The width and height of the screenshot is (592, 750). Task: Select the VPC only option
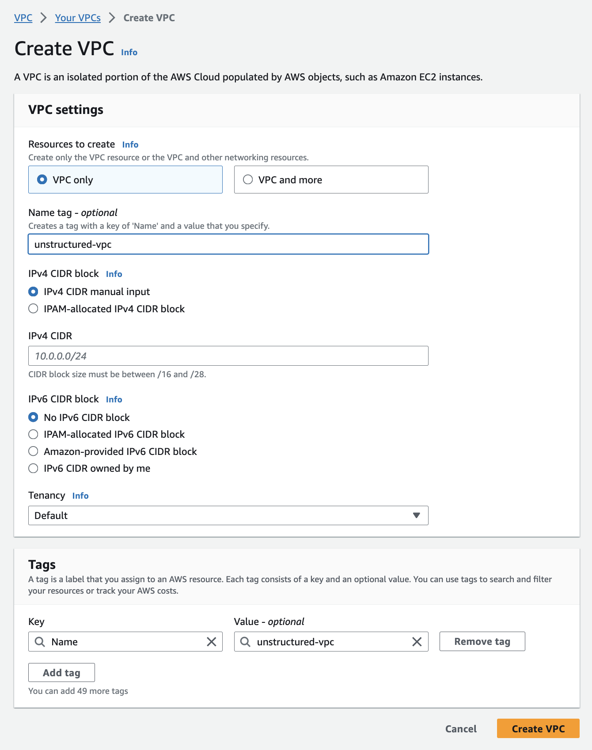tap(42, 179)
